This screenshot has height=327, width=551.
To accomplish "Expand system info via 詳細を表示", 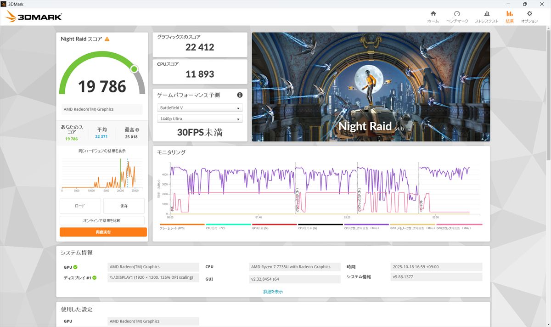I will tap(273, 292).
